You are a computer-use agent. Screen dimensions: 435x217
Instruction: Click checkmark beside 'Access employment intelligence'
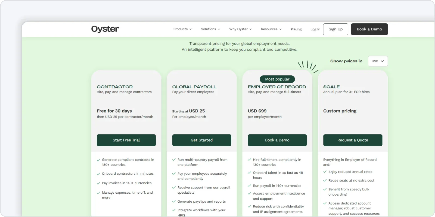click(249, 194)
